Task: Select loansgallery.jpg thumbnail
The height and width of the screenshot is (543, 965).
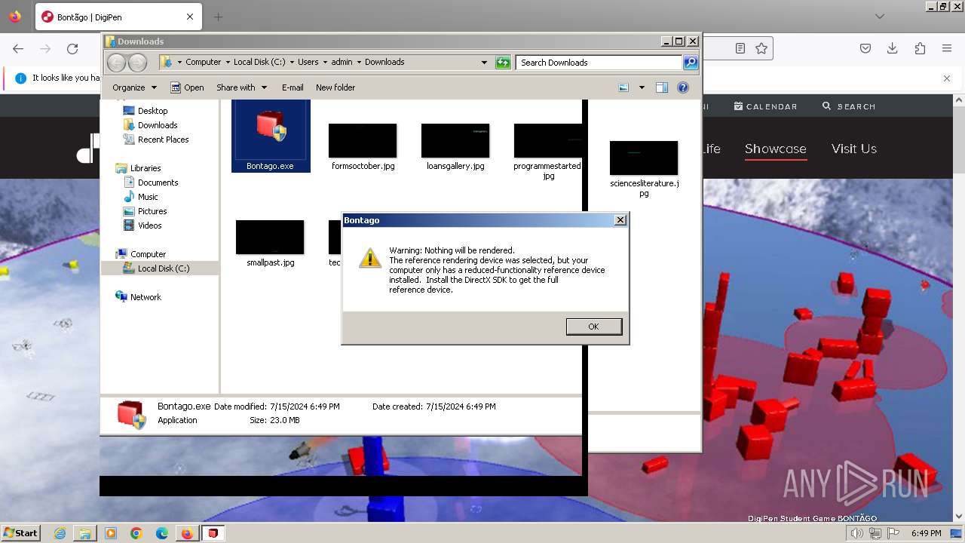Action: tap(455, 141)
